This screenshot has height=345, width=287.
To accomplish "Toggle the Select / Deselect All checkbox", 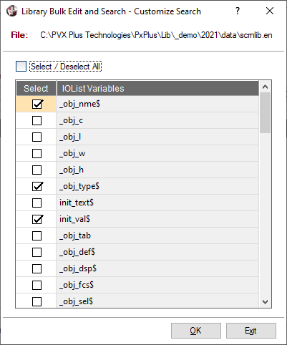I will (21, 67).
